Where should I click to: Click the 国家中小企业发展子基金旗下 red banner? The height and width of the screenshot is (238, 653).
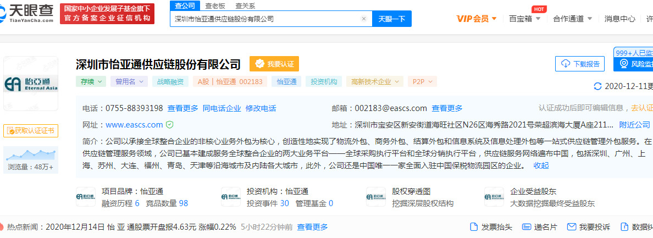click(x=107, y=14)
